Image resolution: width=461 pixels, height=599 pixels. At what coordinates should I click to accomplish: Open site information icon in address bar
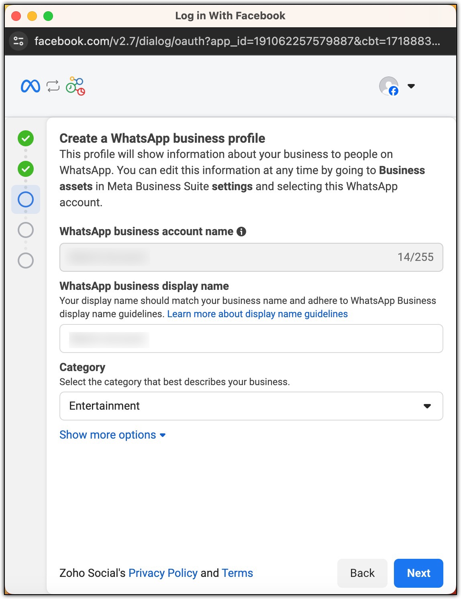click(x=18, y=41)
